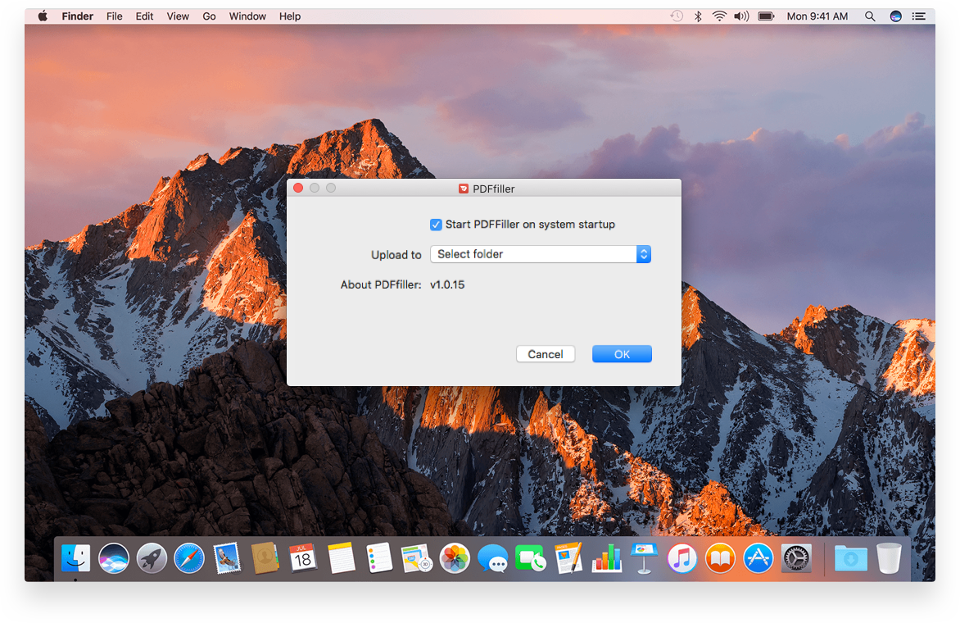Click Cancel in PDFfiller dialog
The width and height of the screenshot is (960, 623).
point(546,354)
